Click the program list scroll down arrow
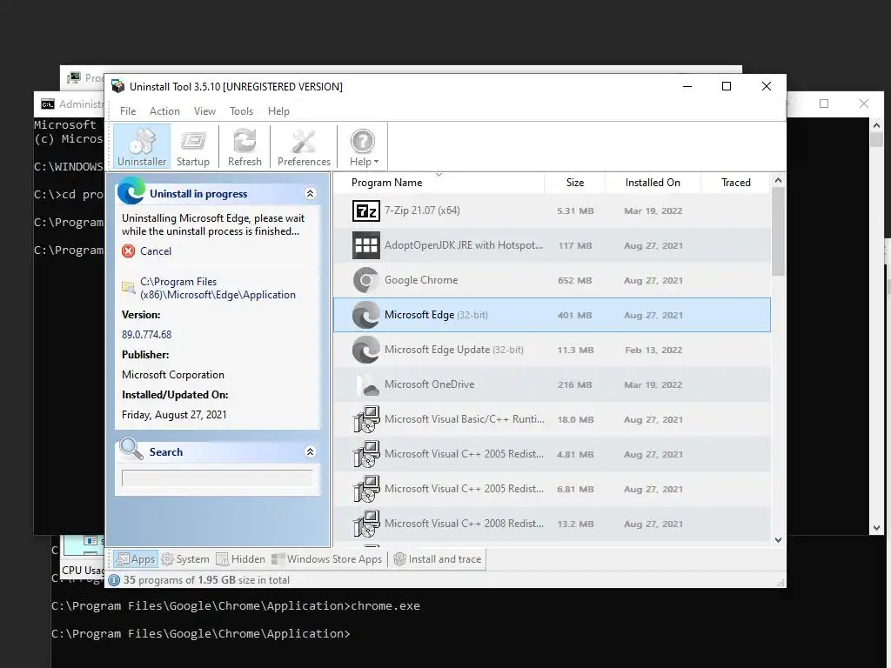 click(779, 539)
